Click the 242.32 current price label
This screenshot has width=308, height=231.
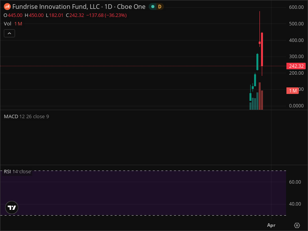(x=296, y=66)
